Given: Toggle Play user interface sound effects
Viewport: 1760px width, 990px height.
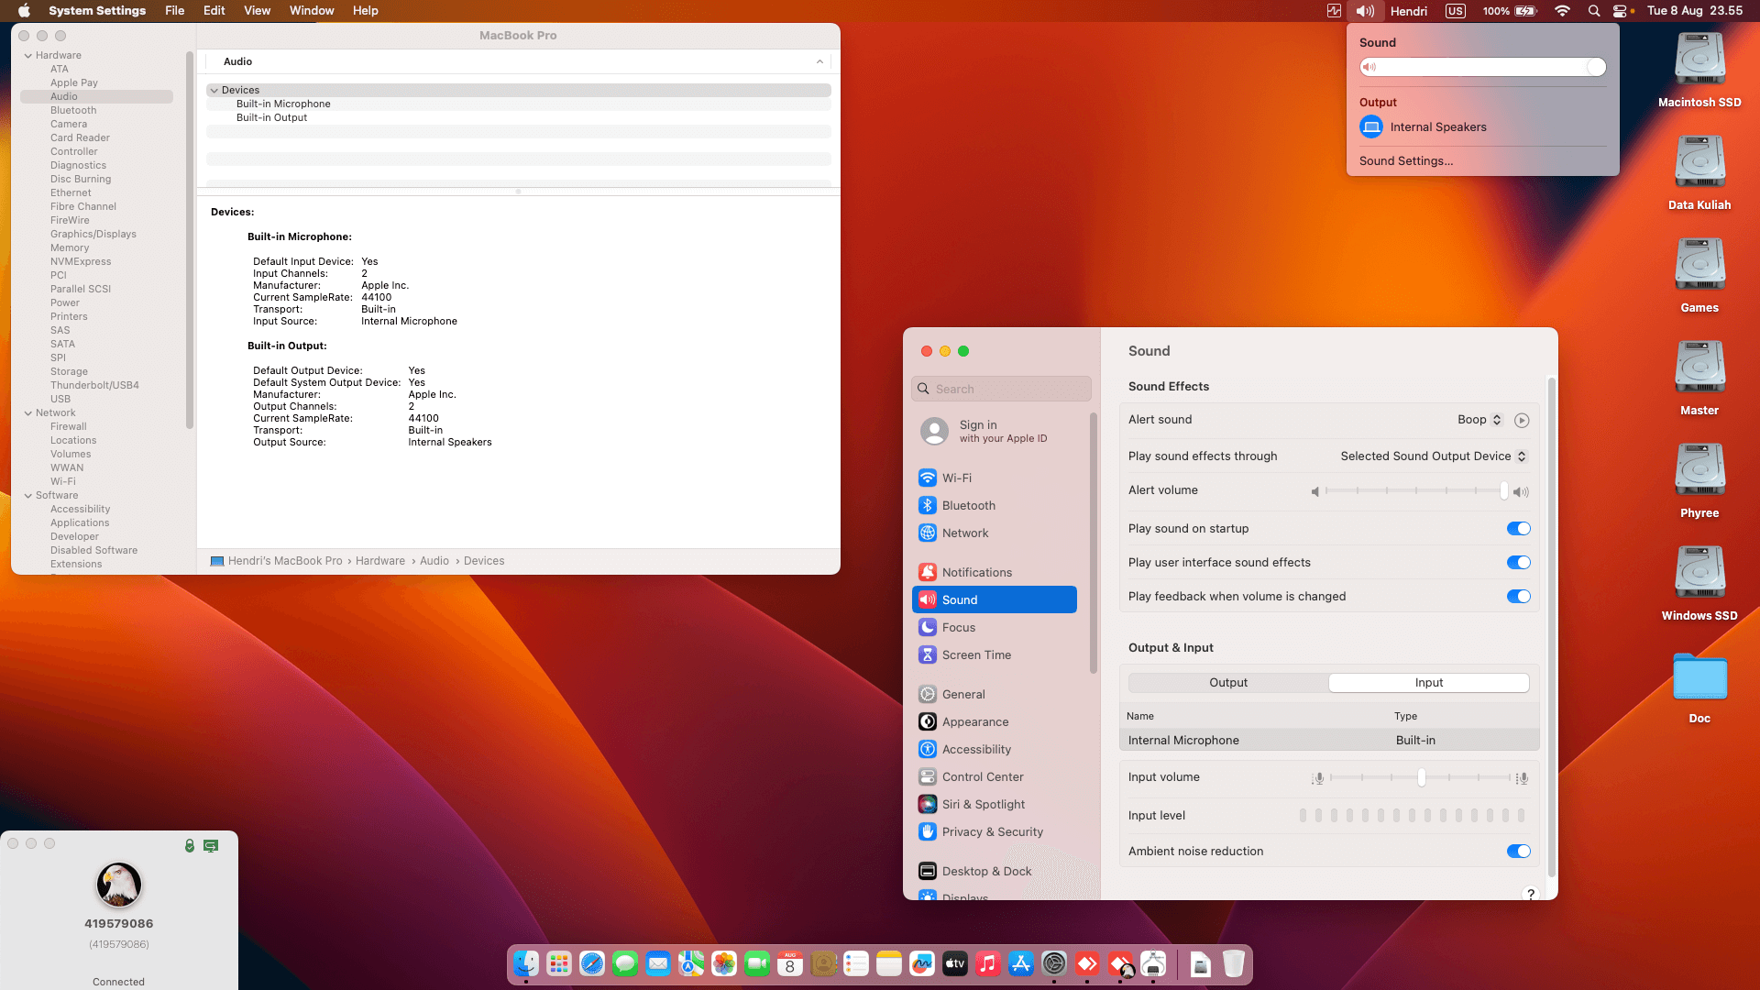Looking at the screenshot, I should coord(1519,563).
